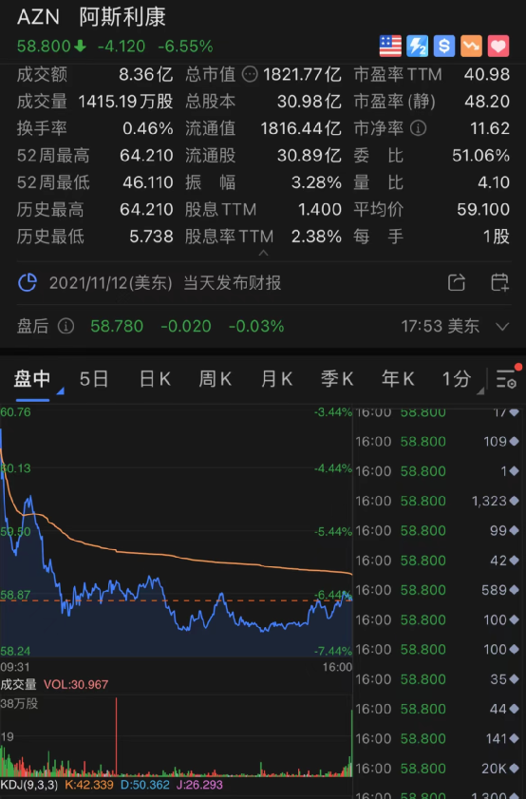526x799 pixels.
Task: Tap the 52周最高 value 64.210
Action: pos(146,155)
